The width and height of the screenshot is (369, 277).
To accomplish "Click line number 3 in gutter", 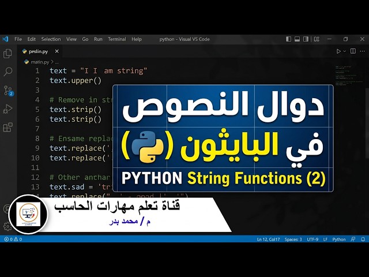I will (x=37, y=90).
